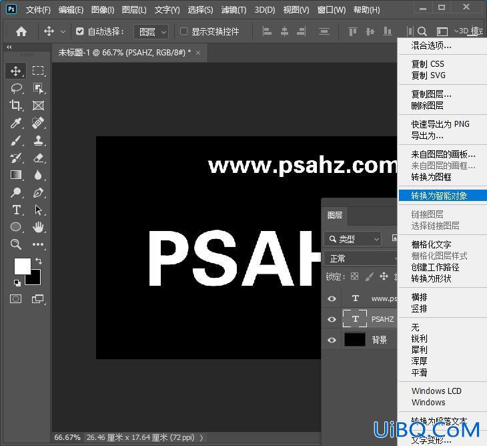
Task: Collapse the toolbox with double arrows
Action: (9, 47)
